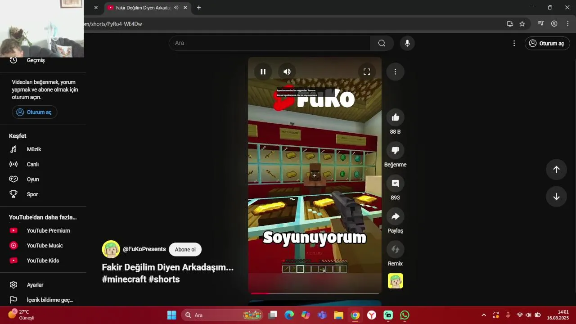Image resolution: width=576 pixels, height=324 pixels.
Task: Sign in via sidebar Oturum aç button
Action: pyautogui.click(x=35, y=112)
